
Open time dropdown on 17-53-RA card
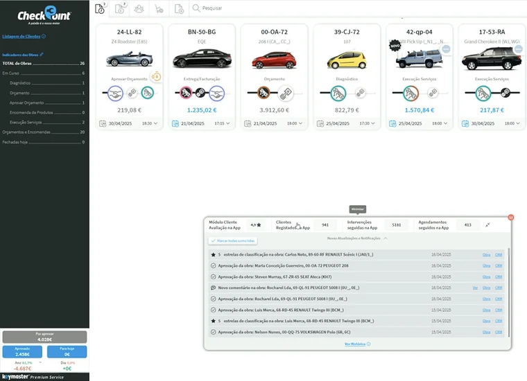click(518, 123)
